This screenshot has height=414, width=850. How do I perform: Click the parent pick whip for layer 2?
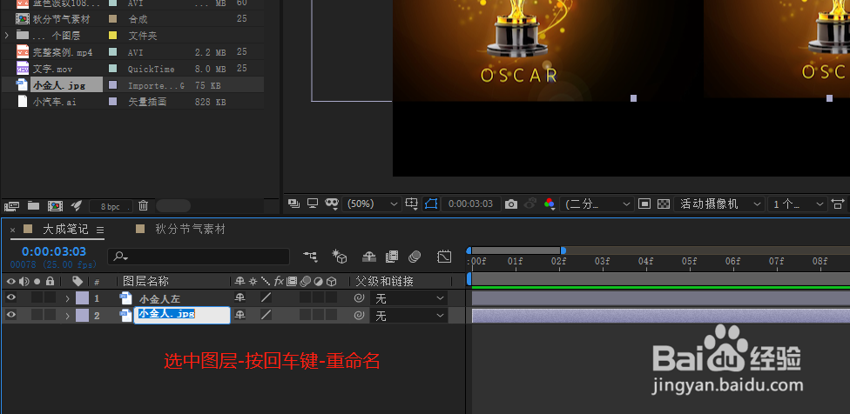[x=359, y=316]
